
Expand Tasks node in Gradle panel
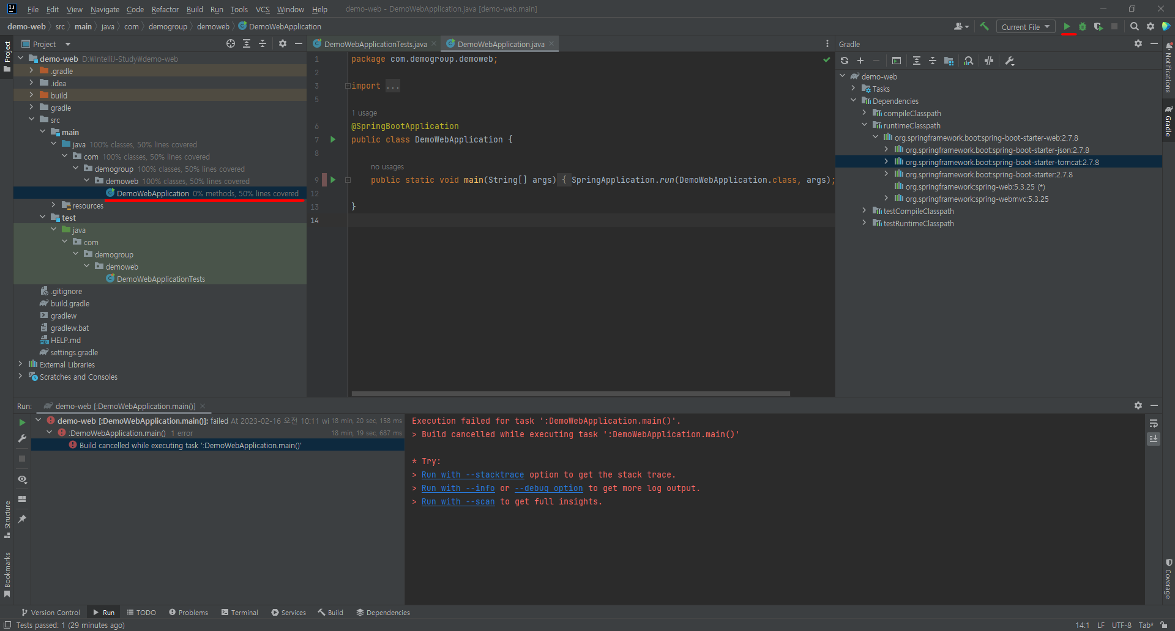click(853, 89)
